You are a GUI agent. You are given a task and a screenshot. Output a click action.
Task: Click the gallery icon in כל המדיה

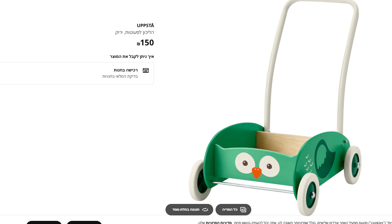coord(243,210)
